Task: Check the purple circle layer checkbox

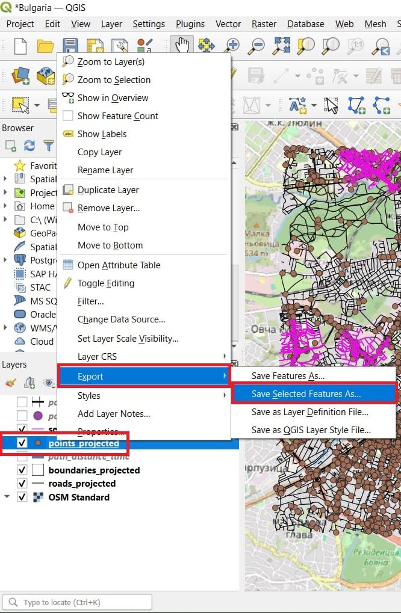Action: (x=22, y=415)
